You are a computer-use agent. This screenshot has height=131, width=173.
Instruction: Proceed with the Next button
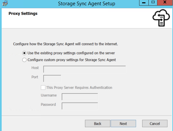[x=123, y=123]
